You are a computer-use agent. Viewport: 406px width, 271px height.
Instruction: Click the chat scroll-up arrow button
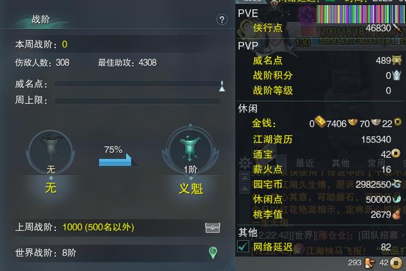245,188
